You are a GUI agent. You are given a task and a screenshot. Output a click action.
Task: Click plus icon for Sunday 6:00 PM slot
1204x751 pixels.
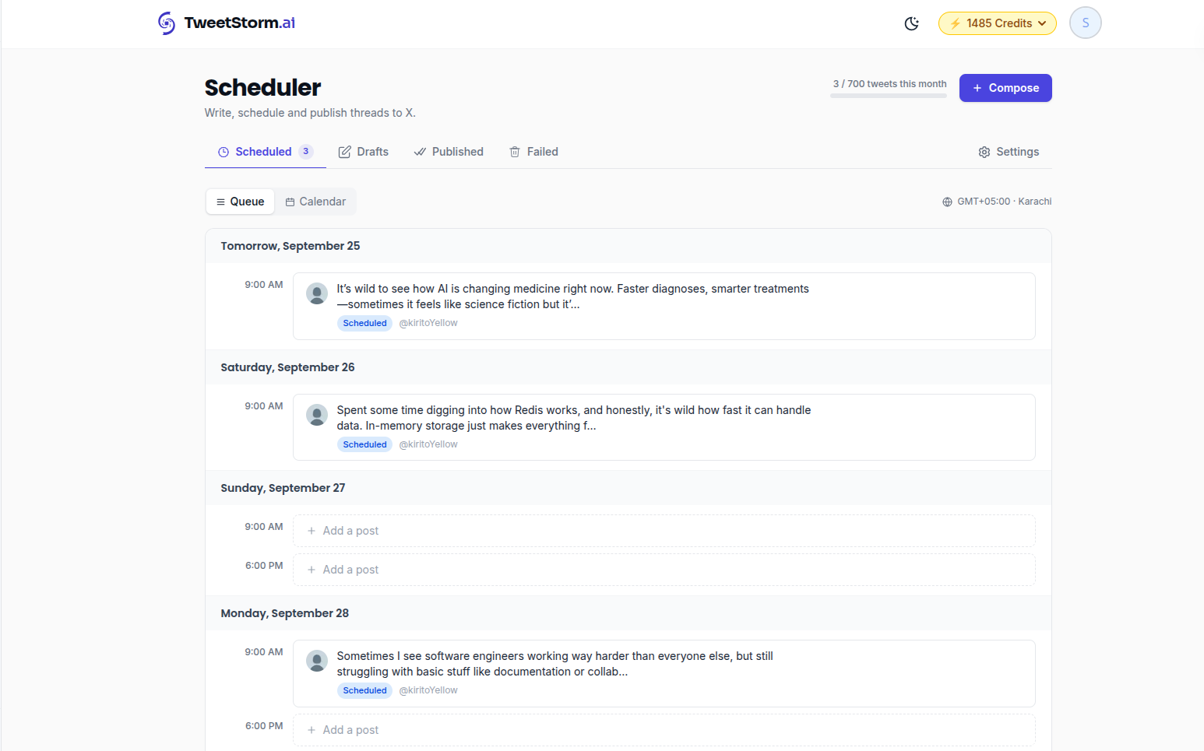pyautogui.click(x=312, y=570)
